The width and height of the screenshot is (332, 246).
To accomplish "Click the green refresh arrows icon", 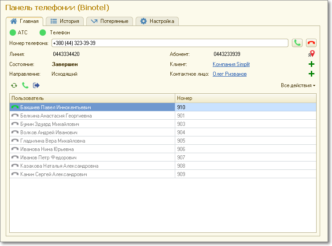I will point(14,85).
